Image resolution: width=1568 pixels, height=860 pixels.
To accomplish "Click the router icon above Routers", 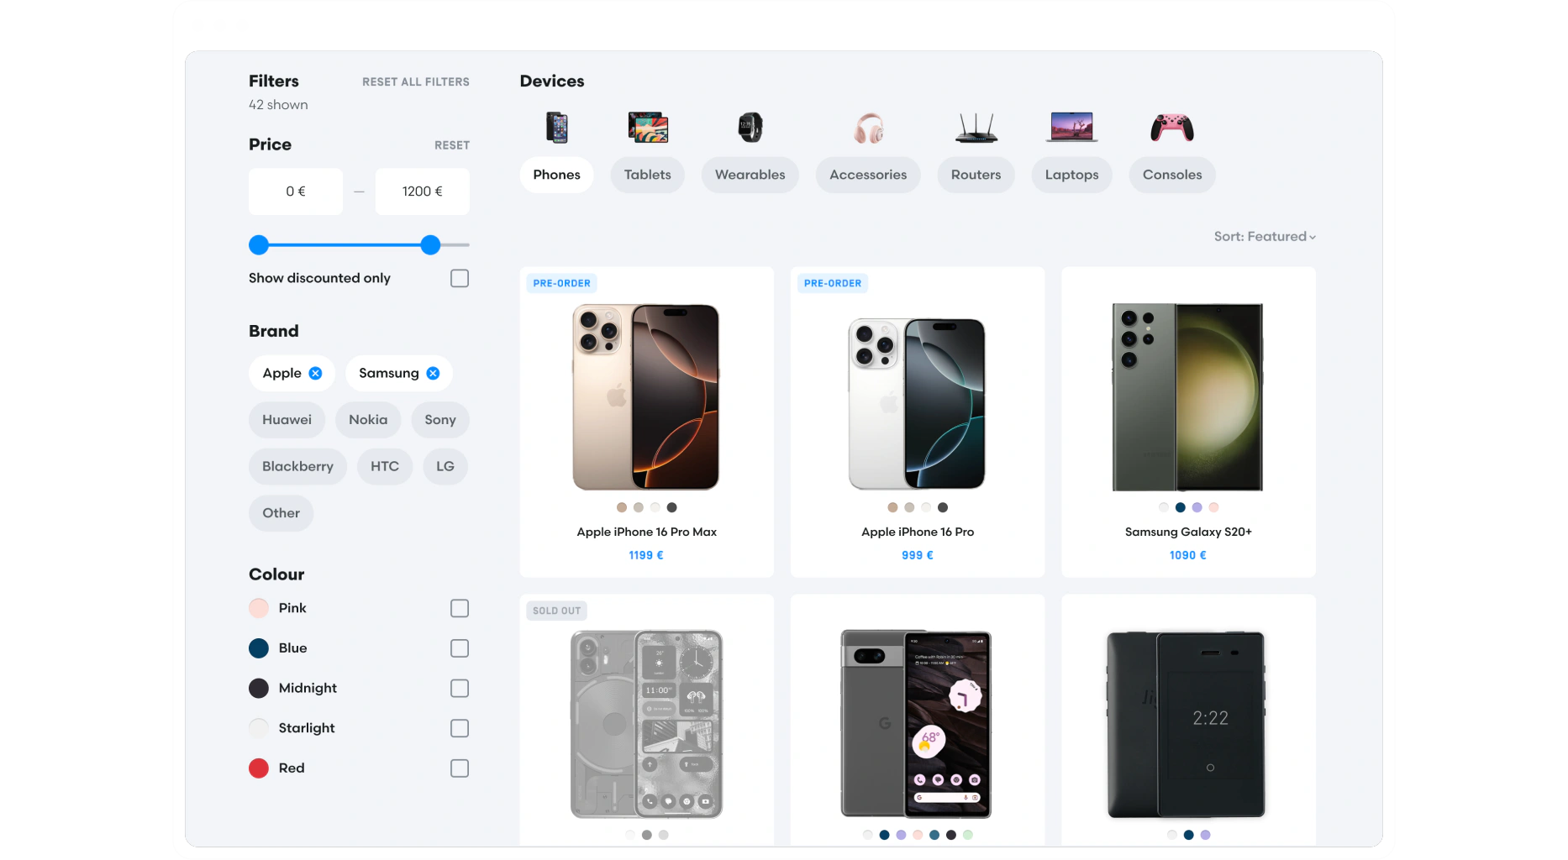I will pyautogui.click(x=976, y=128).
